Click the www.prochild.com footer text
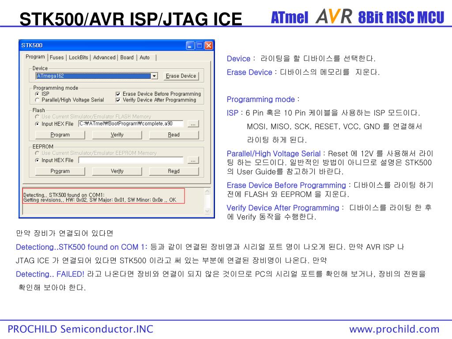 pyautogui.click(x=394, y=329)
